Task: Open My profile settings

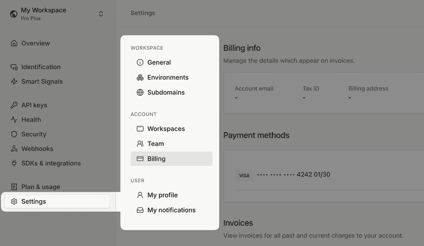Action: [x=162, y=195]
